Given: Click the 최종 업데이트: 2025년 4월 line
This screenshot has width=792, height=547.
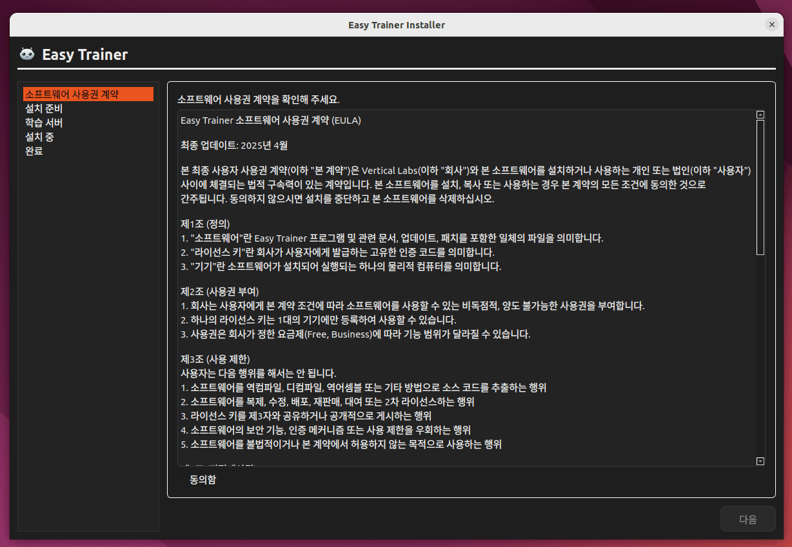Looking at the screenshot, I should click(234, 146).
